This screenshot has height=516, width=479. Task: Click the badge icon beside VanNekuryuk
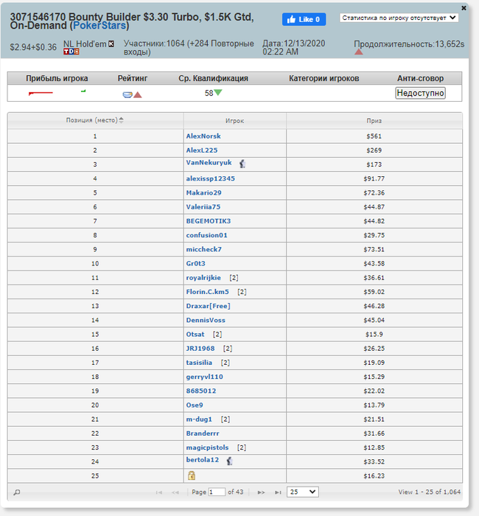tap(242, 164)
